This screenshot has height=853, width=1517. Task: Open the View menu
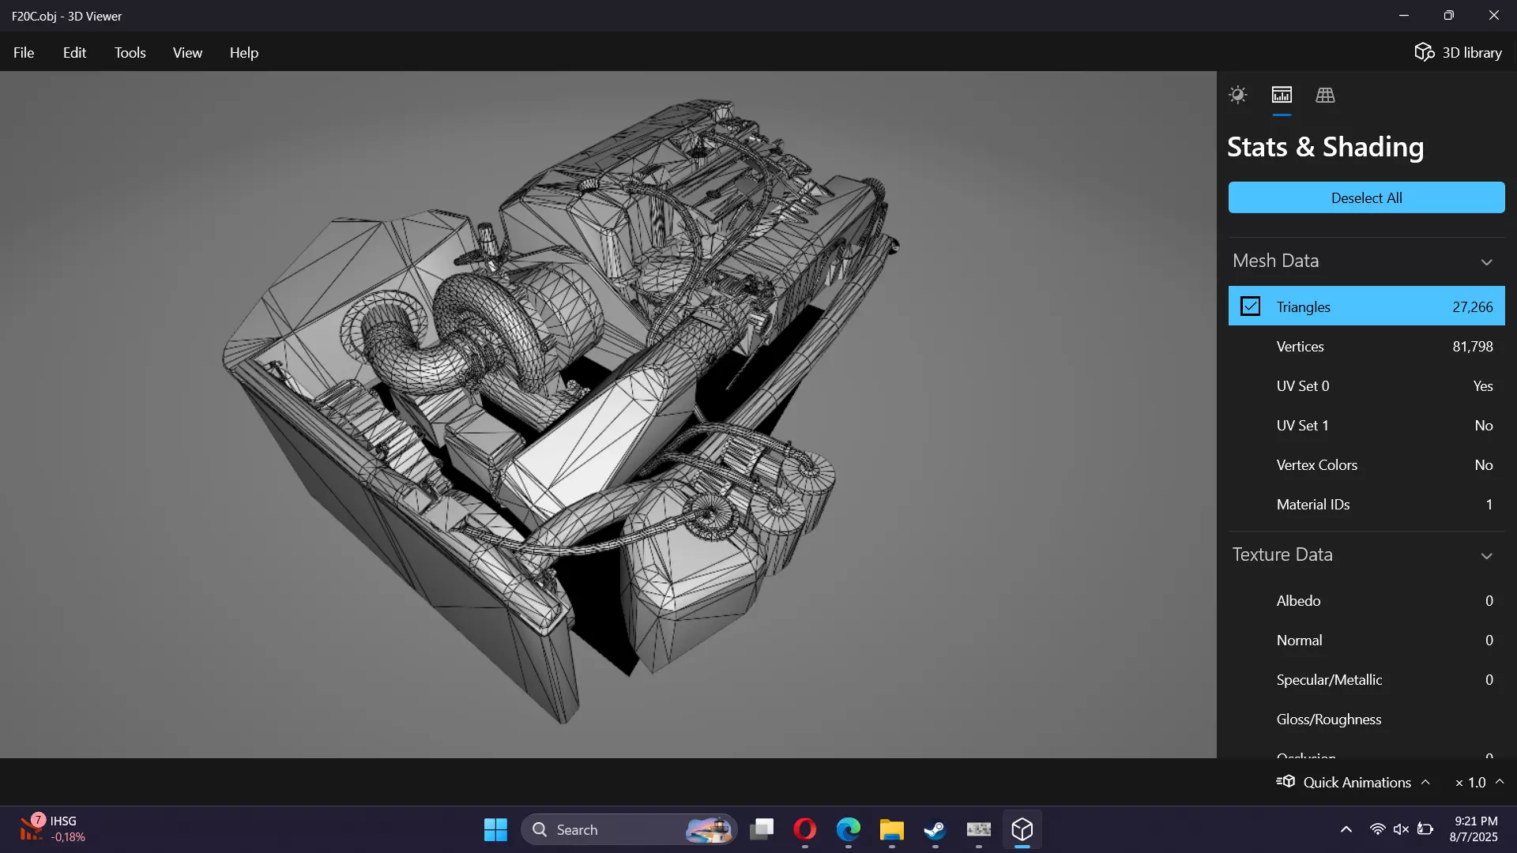(187, 52)
